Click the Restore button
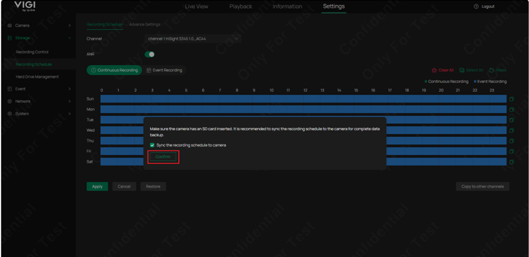The image size is (529, 257). coord(153,187)
